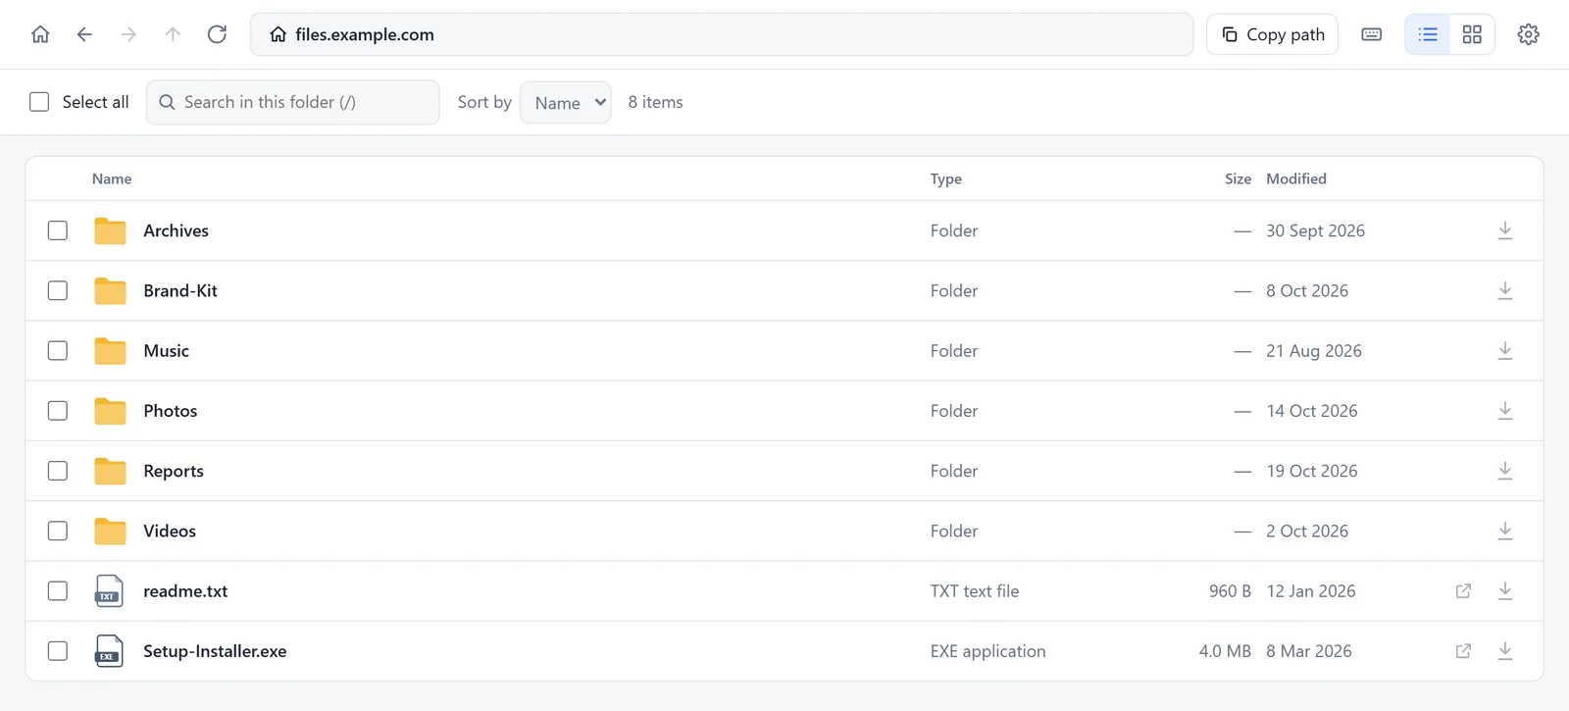
Task: Click the Setup-Installer.exe file icon
Action: pyautogui.click(x=109, y=651)
